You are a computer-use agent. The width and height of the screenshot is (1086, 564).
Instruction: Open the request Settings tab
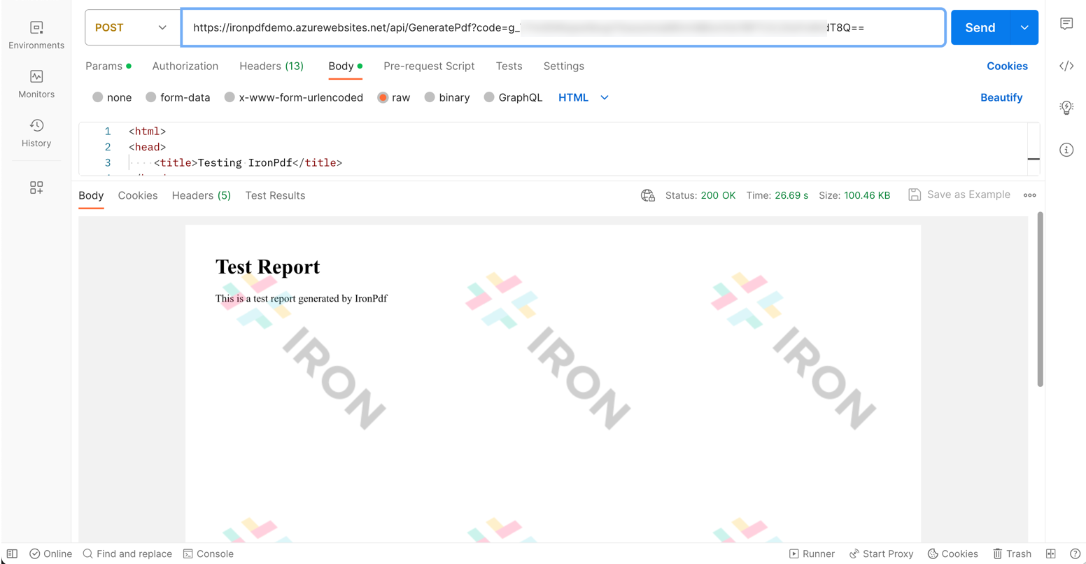[x=563, y=66]
